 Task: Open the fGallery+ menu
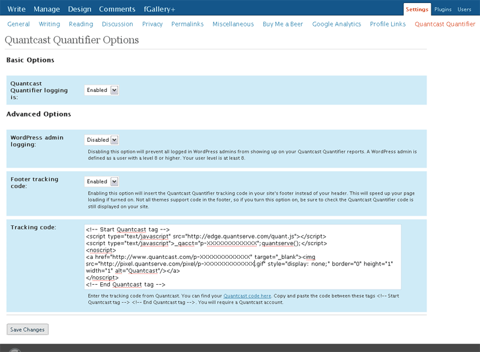(160, 9)
